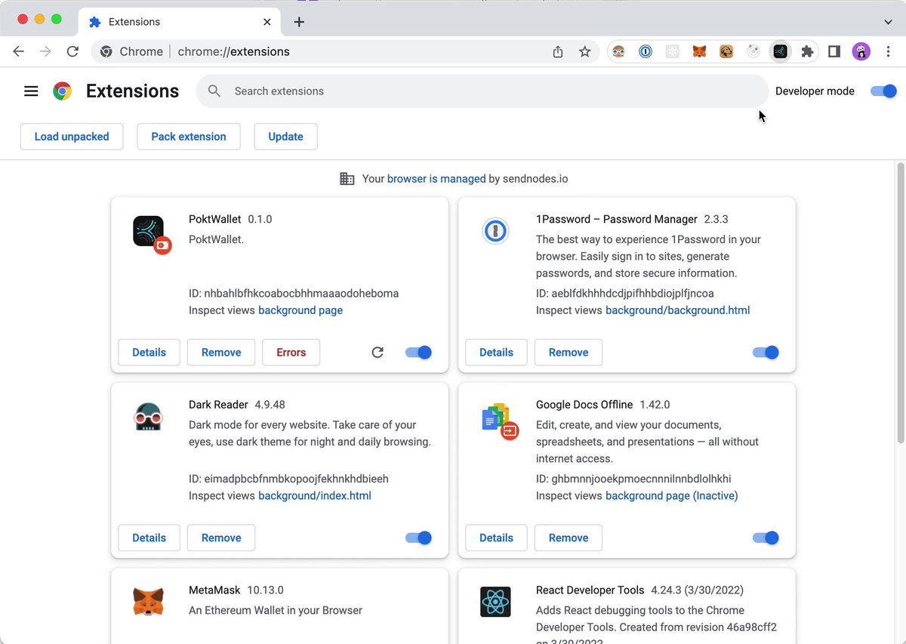Inspect 1Password background/background.html link
This screenshot has height=644, width=906.
coord(677,310)
